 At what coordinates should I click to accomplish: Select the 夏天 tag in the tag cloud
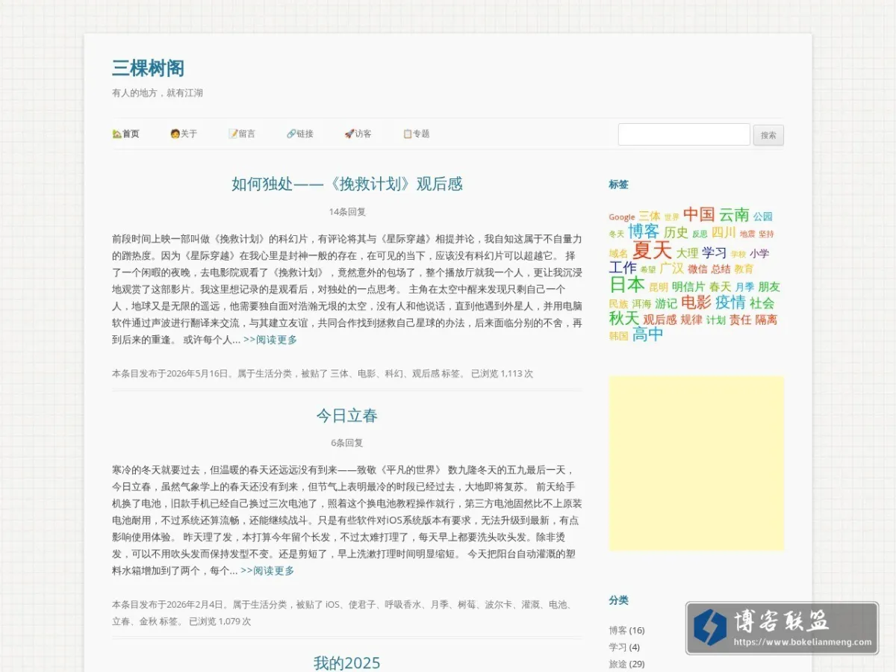click(652, 251)
